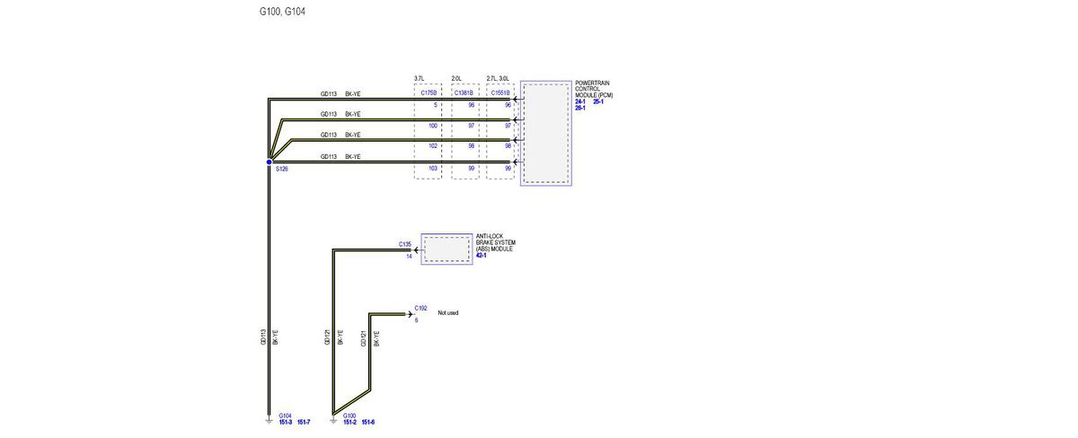Select connector label C1381B
Image resolution: width=1078 pixels, height=438 pixels.
coord(464,92)
